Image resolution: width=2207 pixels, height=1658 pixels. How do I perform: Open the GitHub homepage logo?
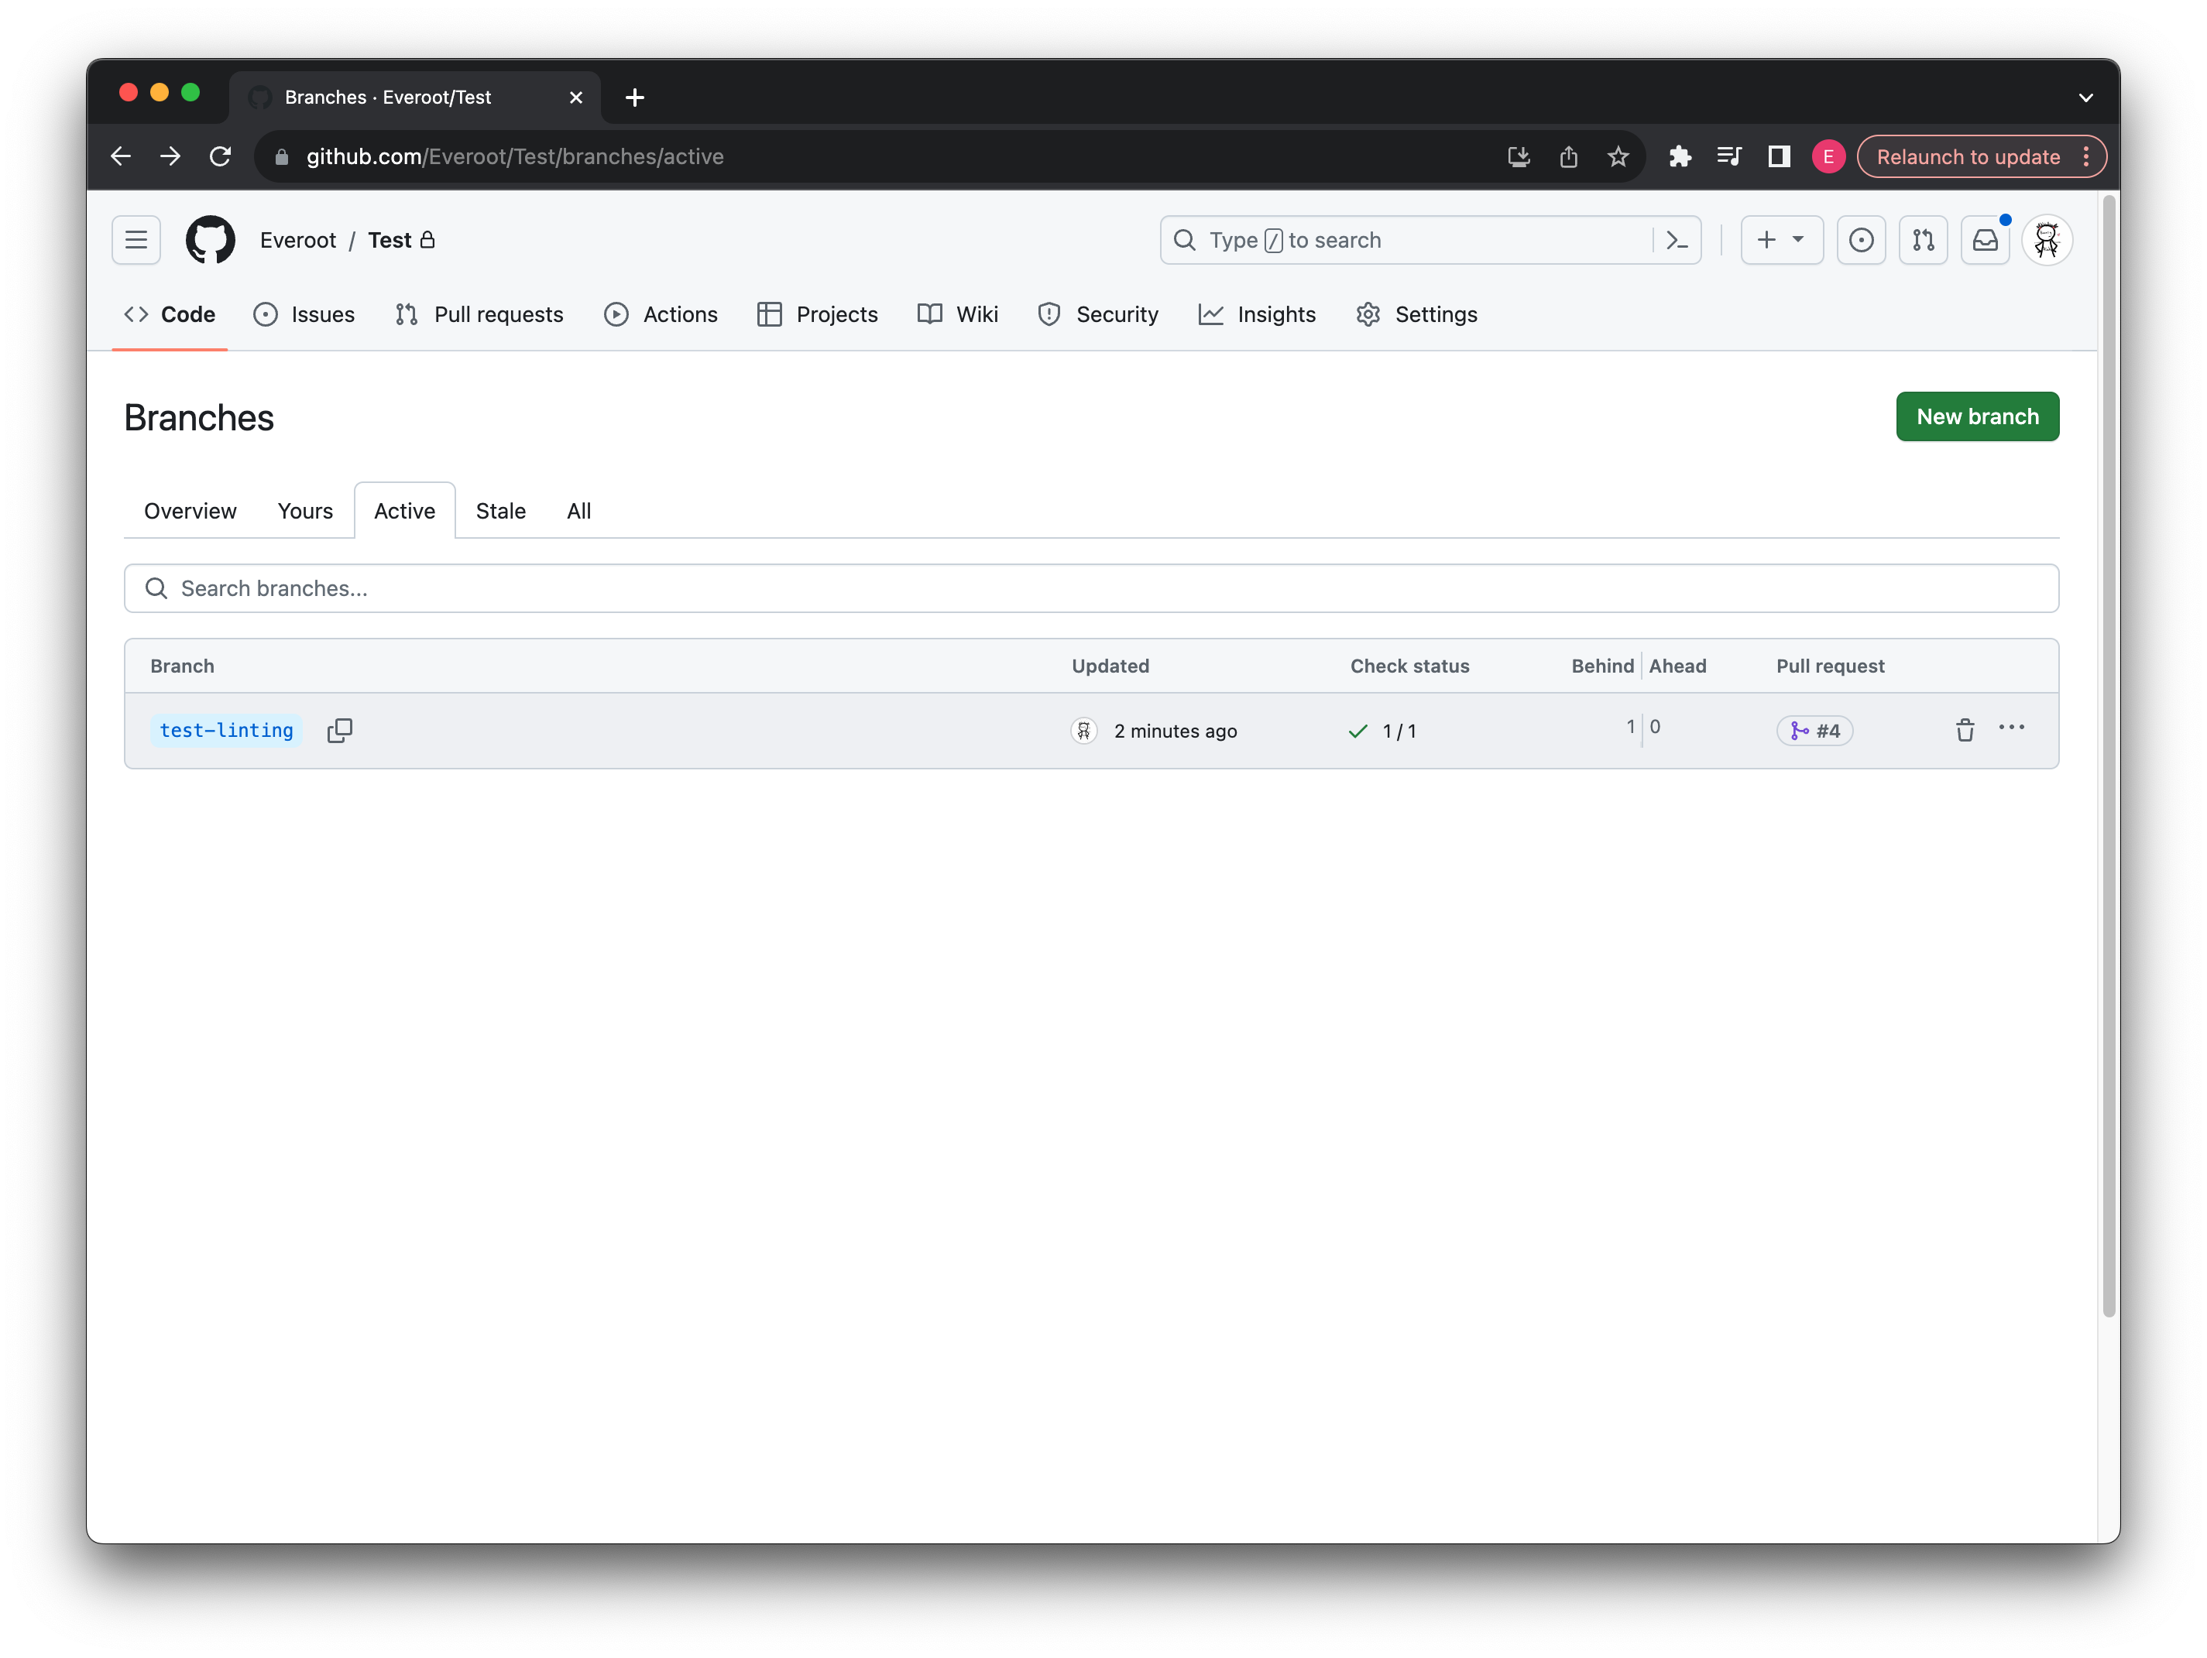[211, 241]
